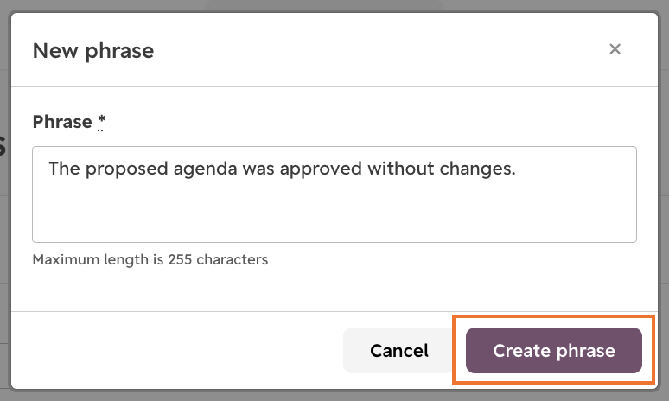The height and width of the screenshot is (401, 669).
Task: Click the word 'The' at phrase start
Action: 65,169
